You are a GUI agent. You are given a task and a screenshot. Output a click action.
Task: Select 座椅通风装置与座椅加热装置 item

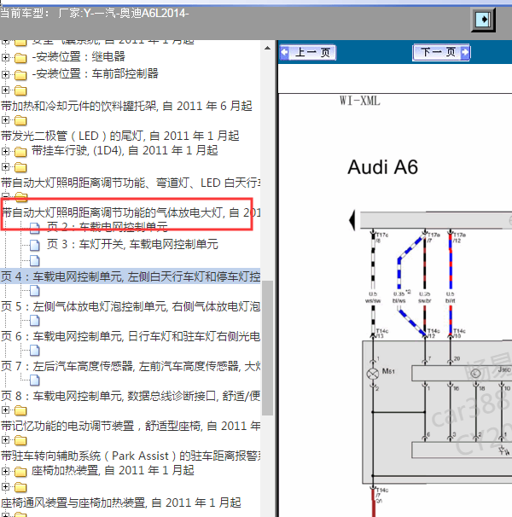tap(121, 502)
